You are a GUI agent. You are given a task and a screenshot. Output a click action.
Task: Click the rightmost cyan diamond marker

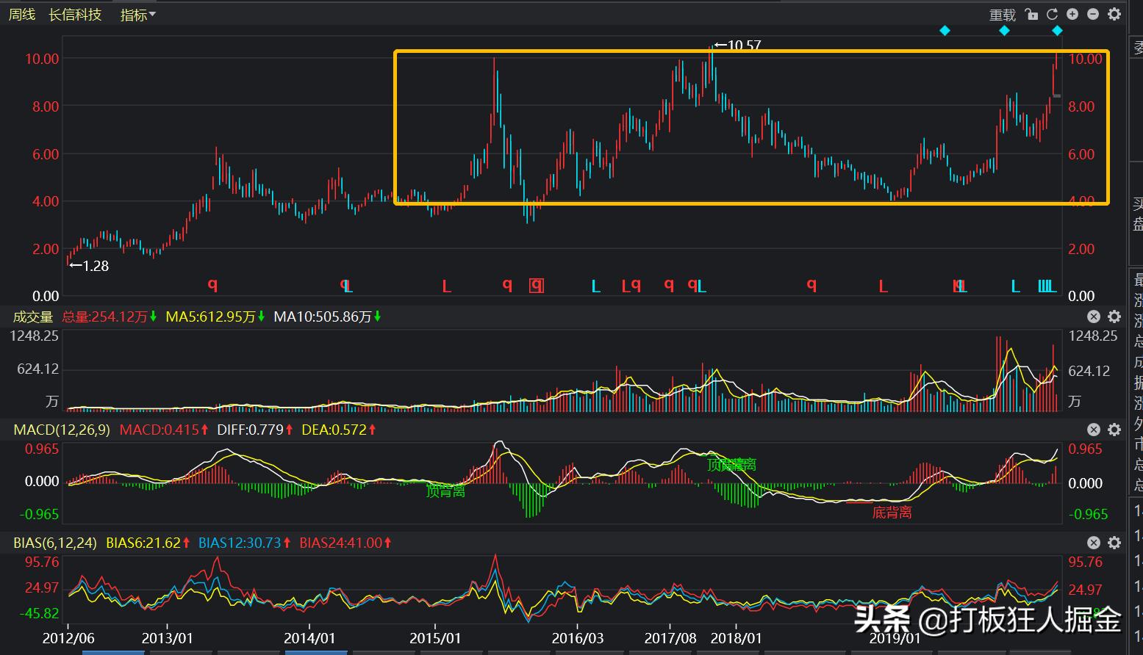1057,31
